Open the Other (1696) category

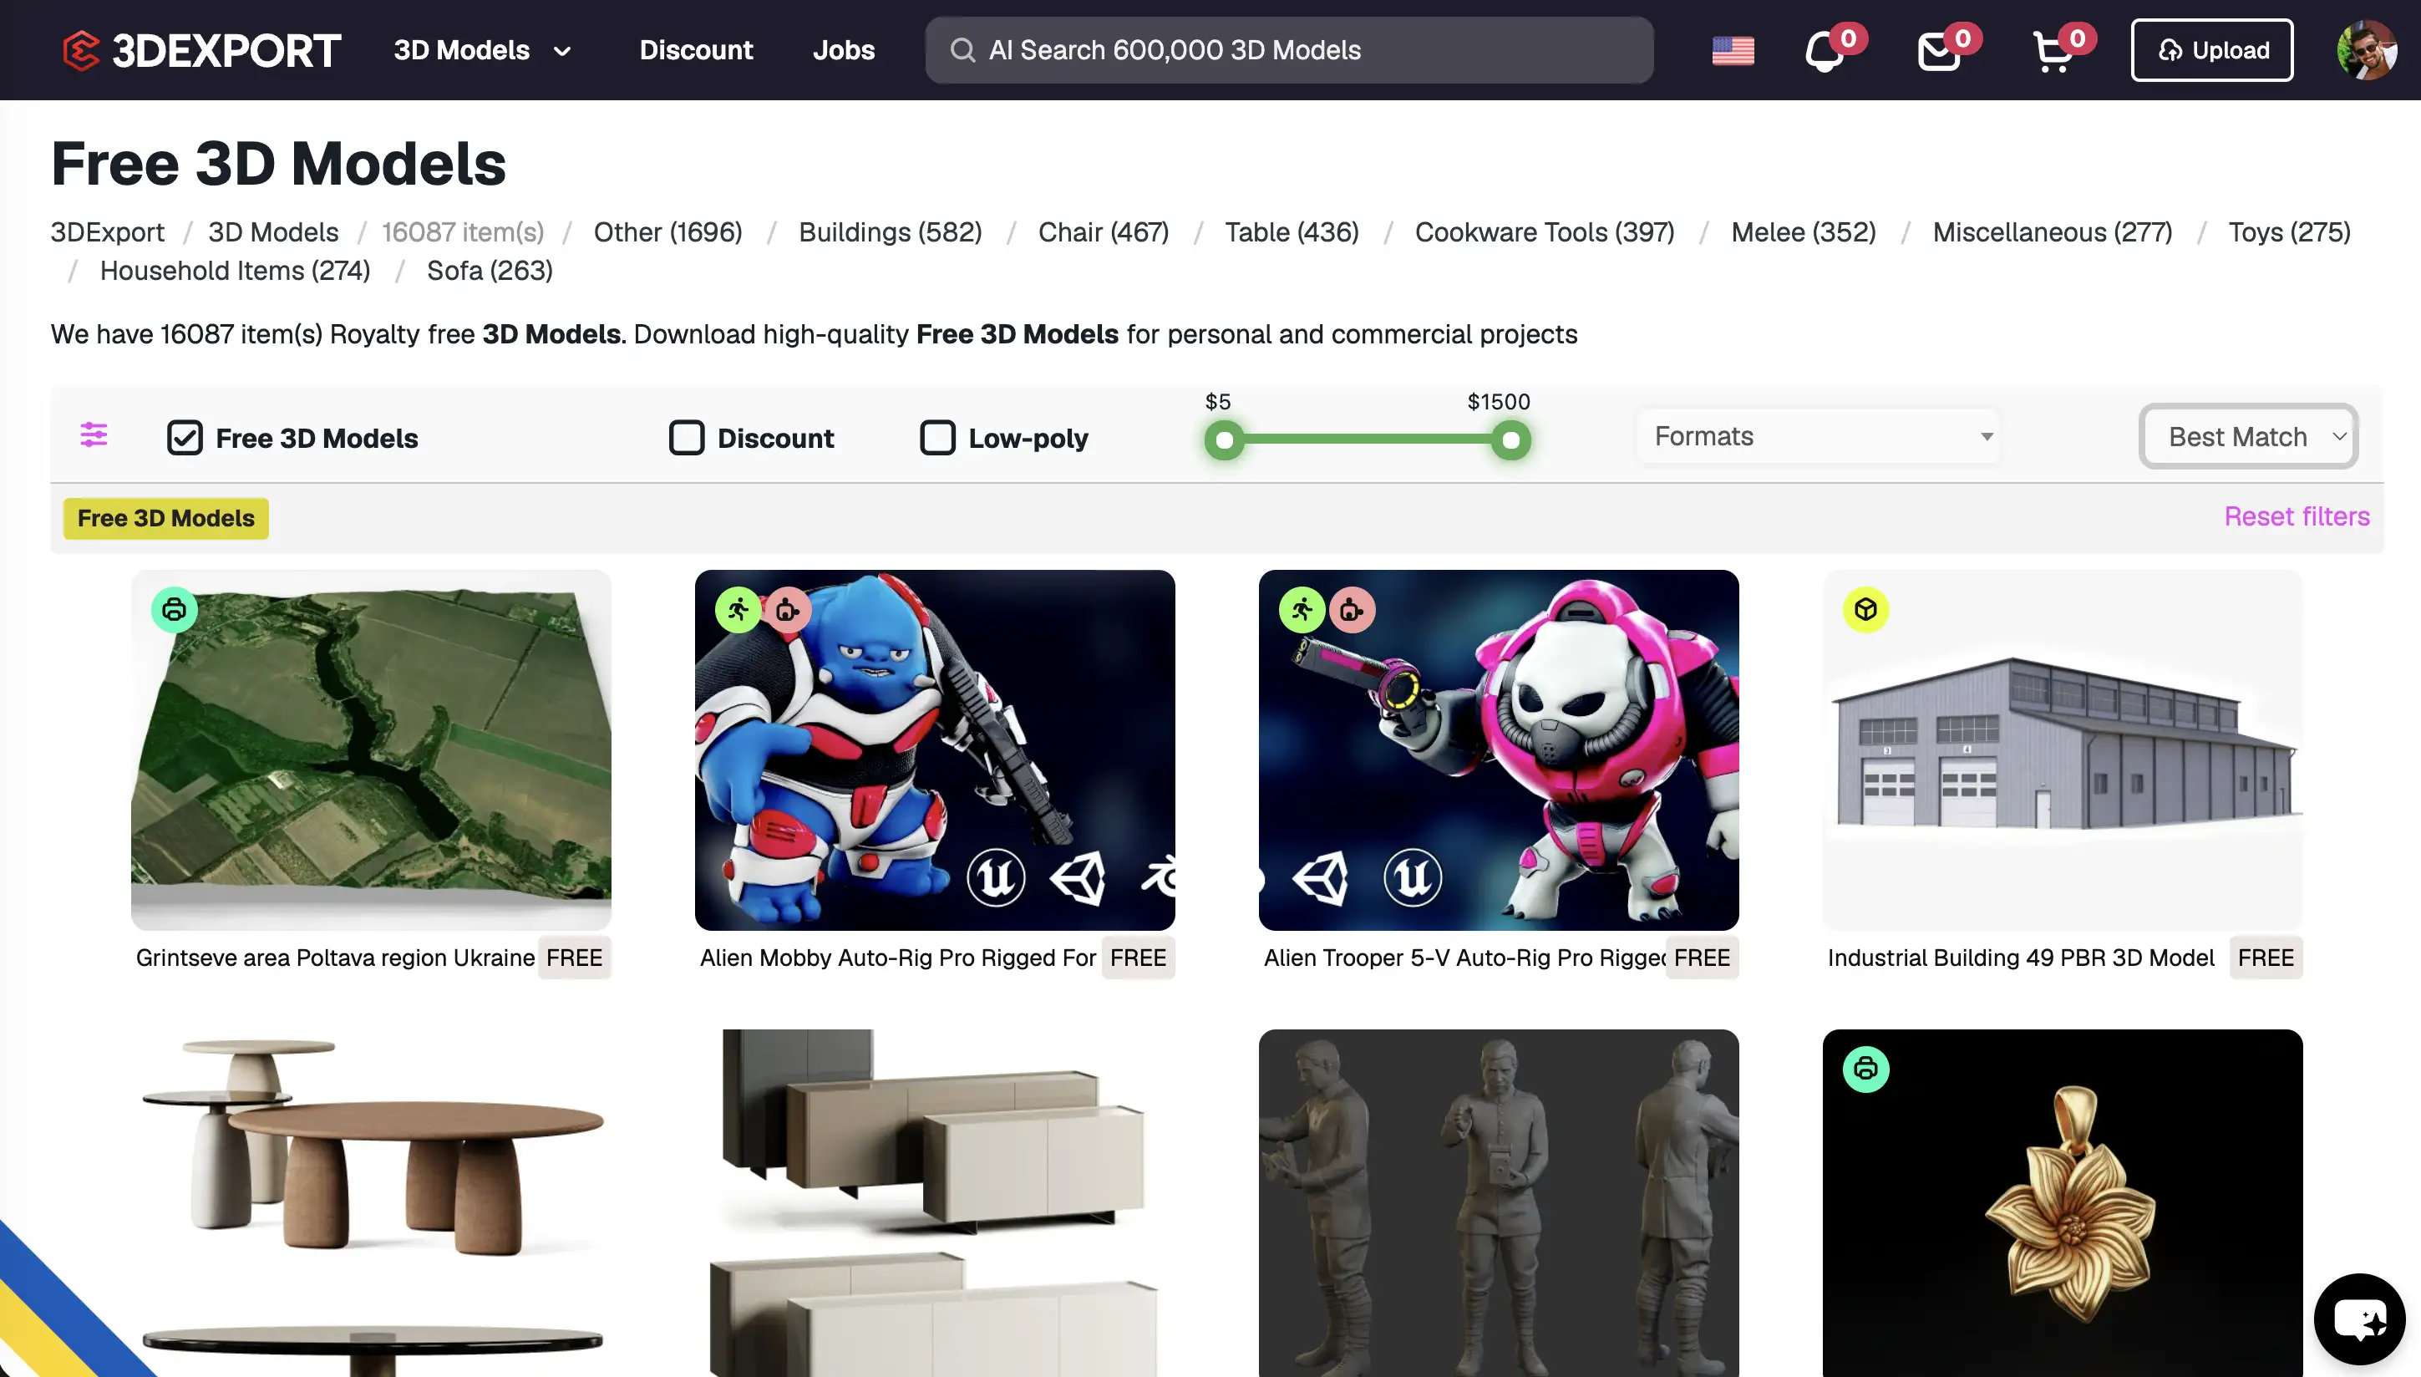tap(667, 231)
